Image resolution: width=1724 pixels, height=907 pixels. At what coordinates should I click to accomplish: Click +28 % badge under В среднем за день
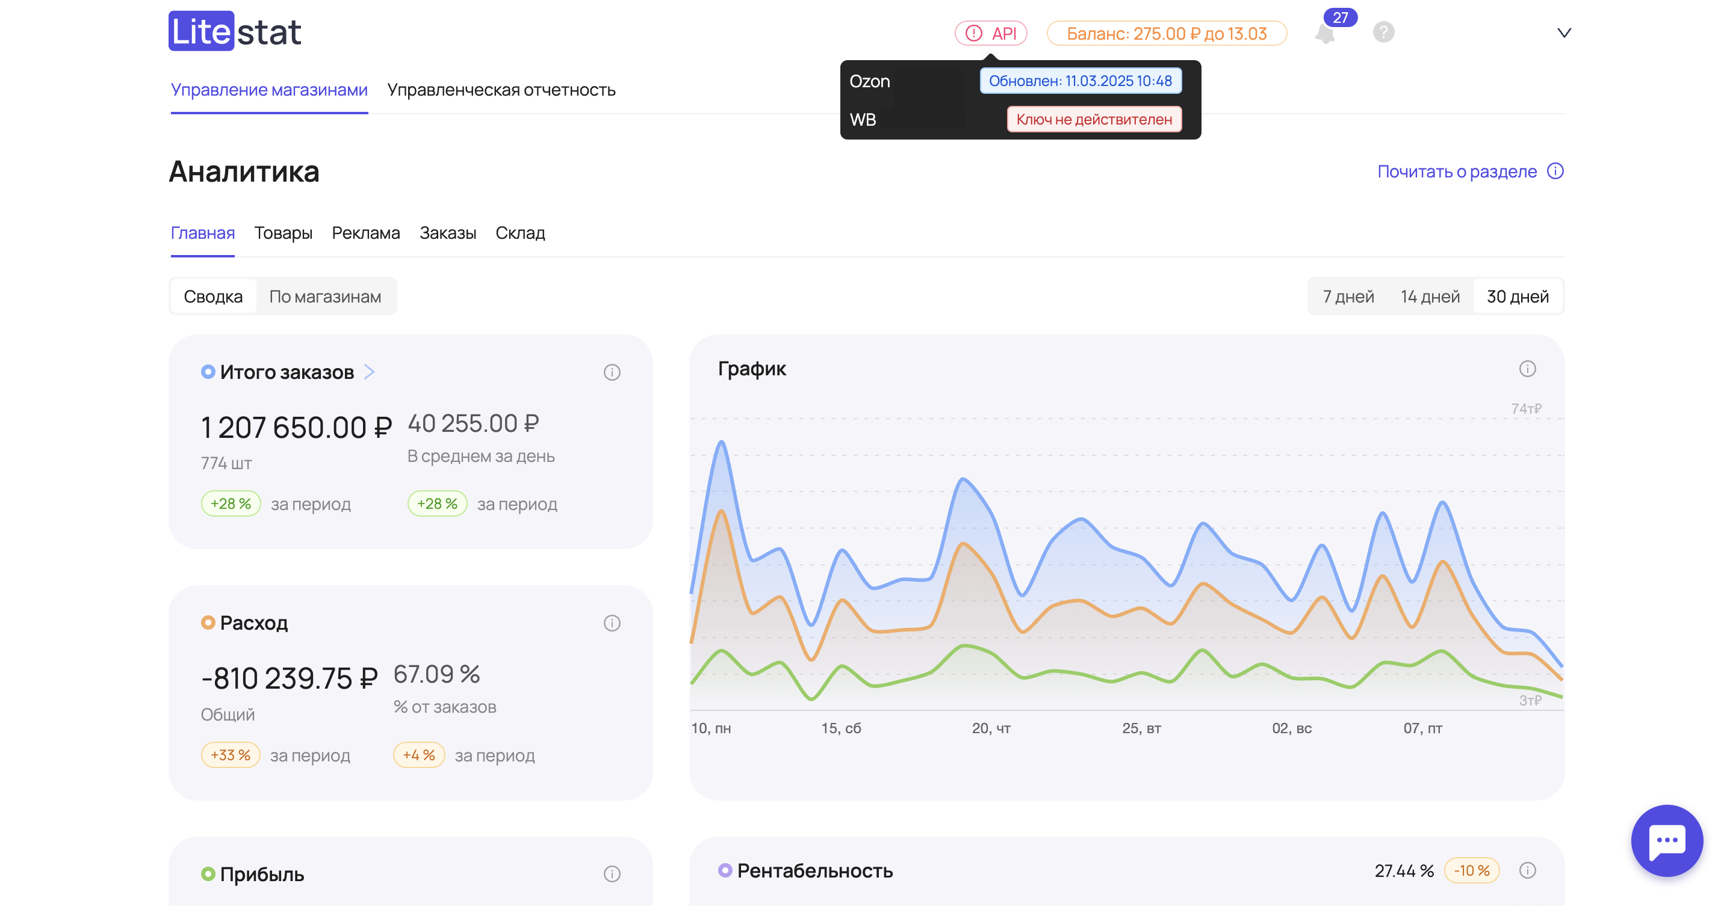point(437,503)
